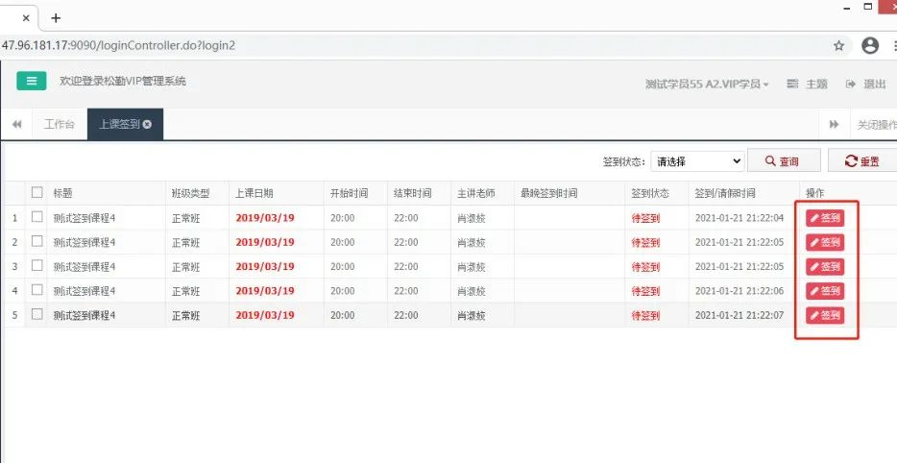Select the 上课签到 tab
Viewport: 897px width, 463px height.
click(119, 124)
